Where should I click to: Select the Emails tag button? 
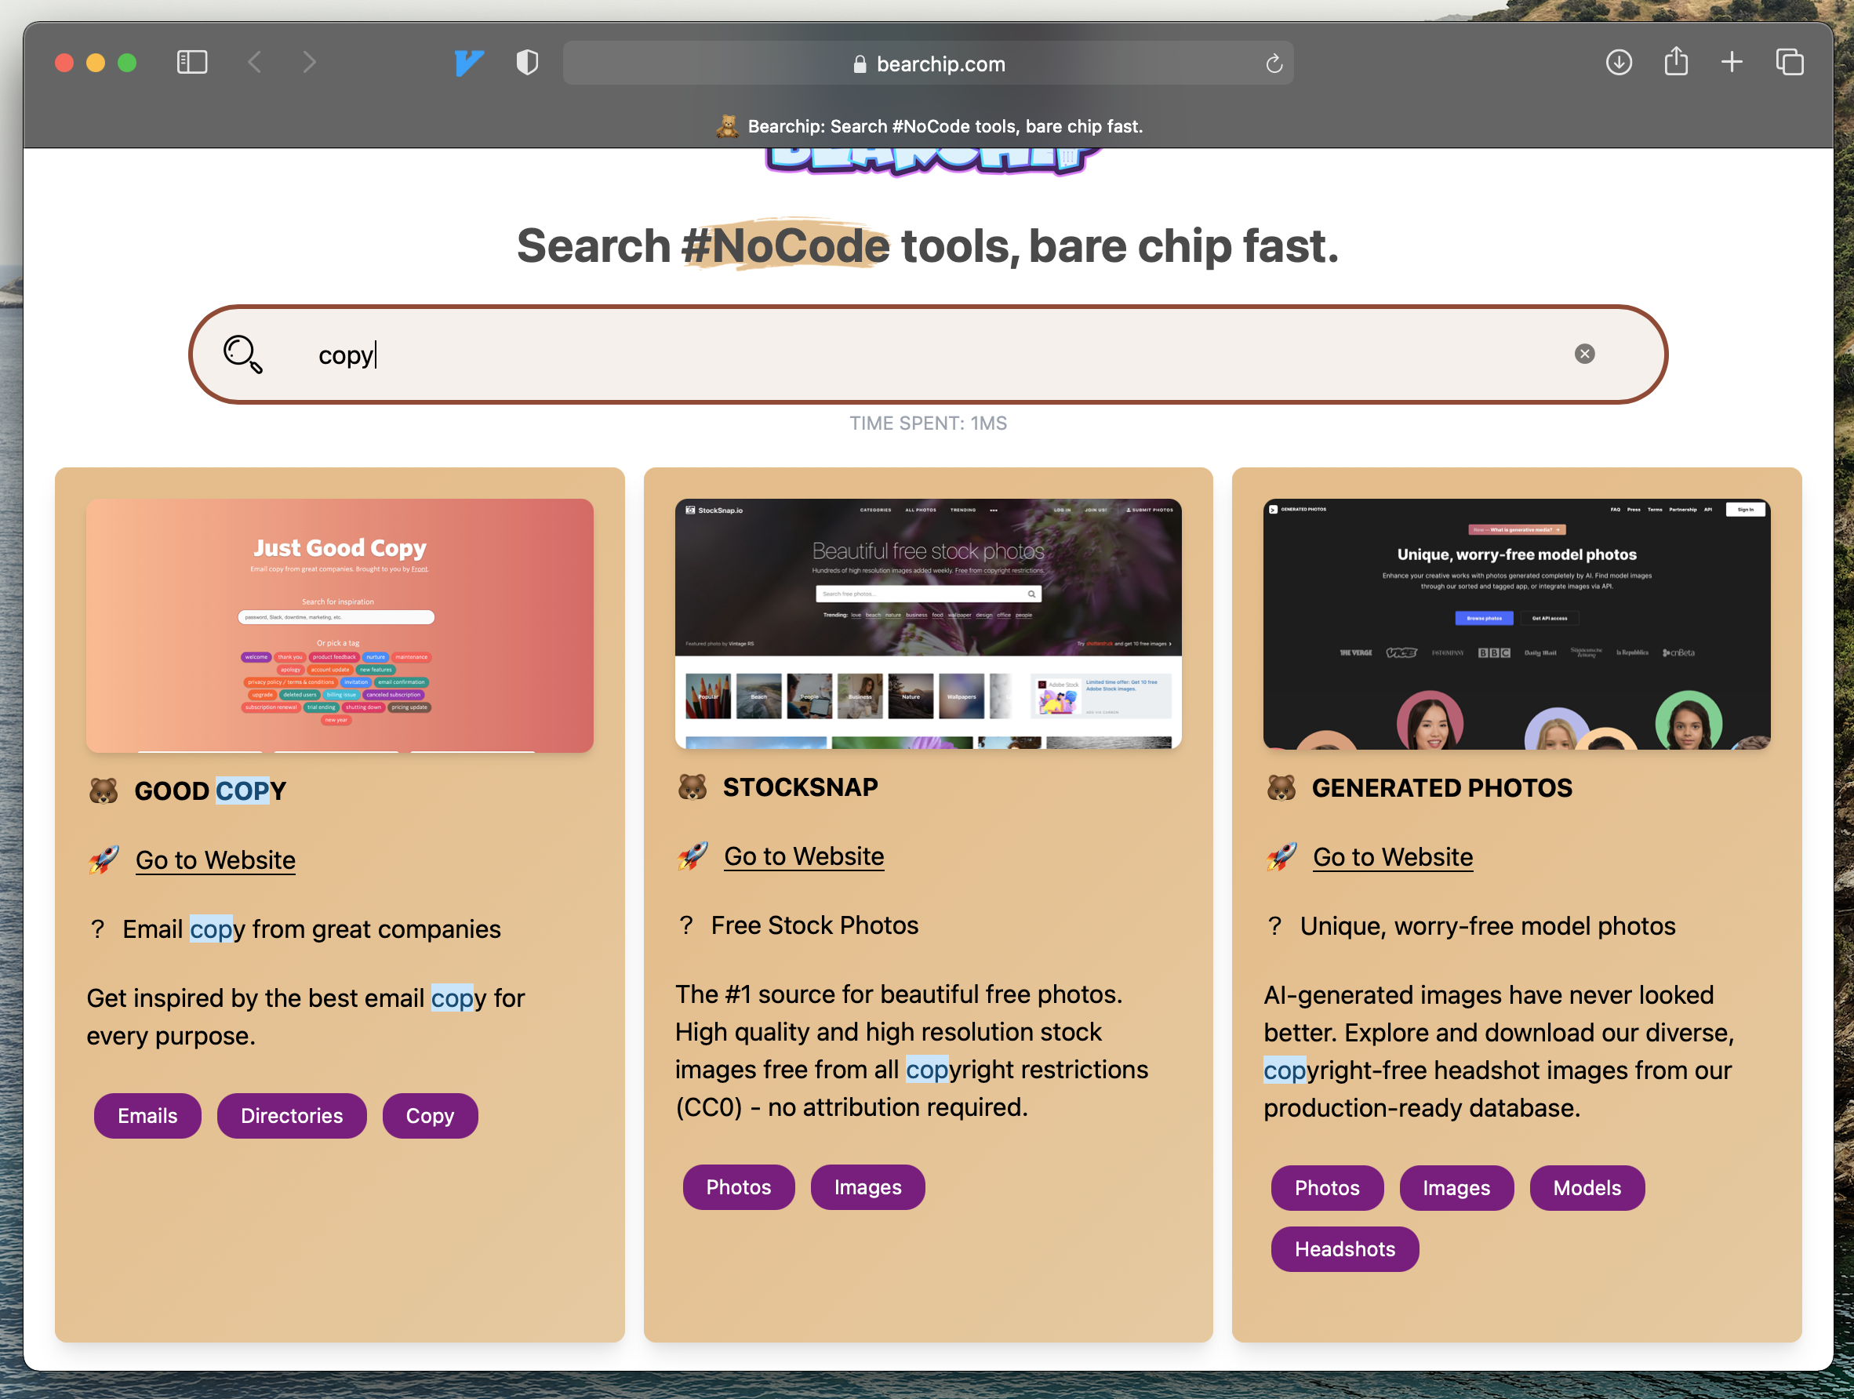[x=147, y=1116]
